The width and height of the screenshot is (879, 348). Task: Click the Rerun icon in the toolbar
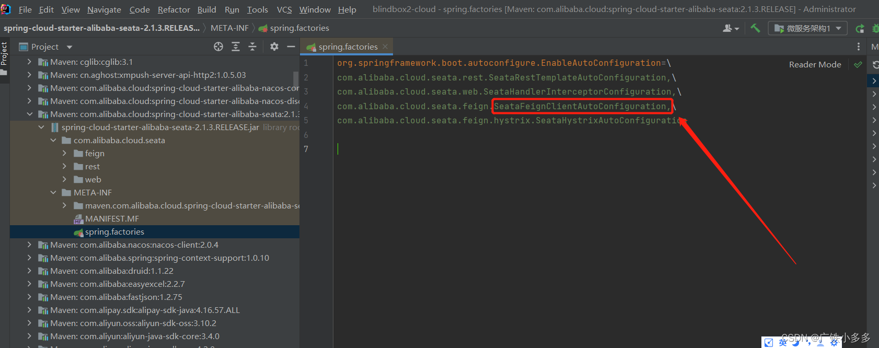(x=860, y=29)
